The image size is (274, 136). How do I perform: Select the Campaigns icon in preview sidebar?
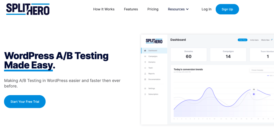(x=145, y=56)
